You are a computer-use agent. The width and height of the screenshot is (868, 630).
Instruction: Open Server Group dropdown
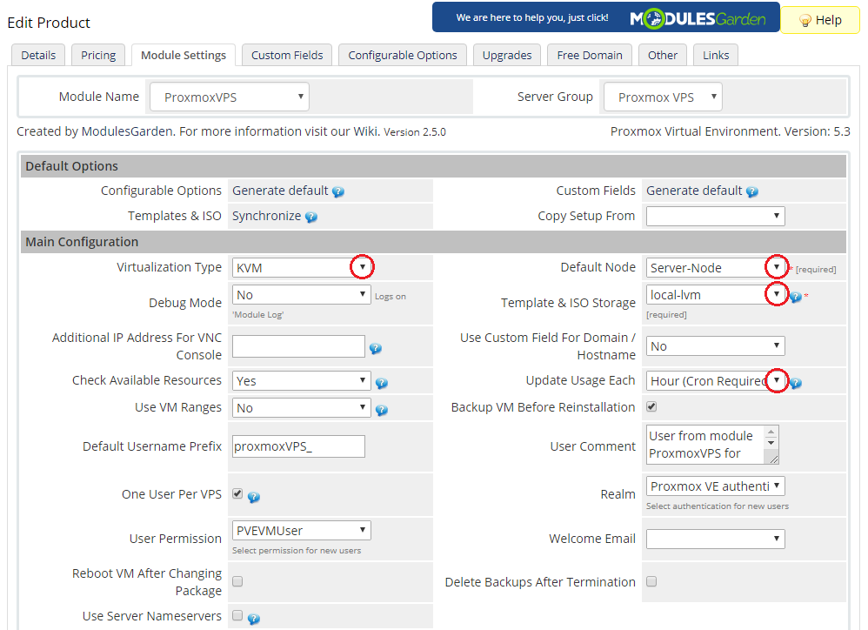click(x=663, y=97)
